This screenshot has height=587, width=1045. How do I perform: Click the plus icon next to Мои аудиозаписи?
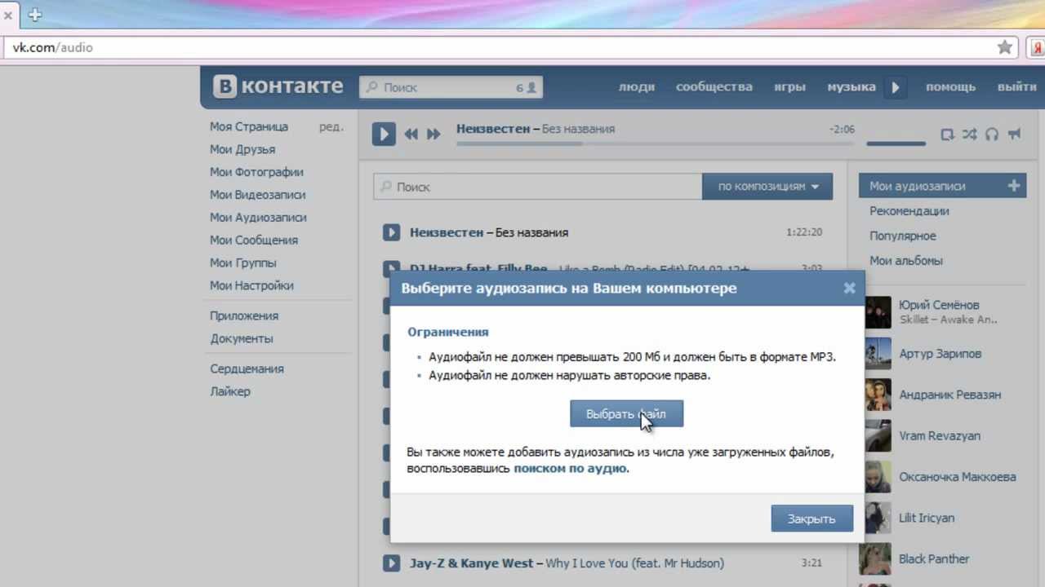[x=1014, y=186]
